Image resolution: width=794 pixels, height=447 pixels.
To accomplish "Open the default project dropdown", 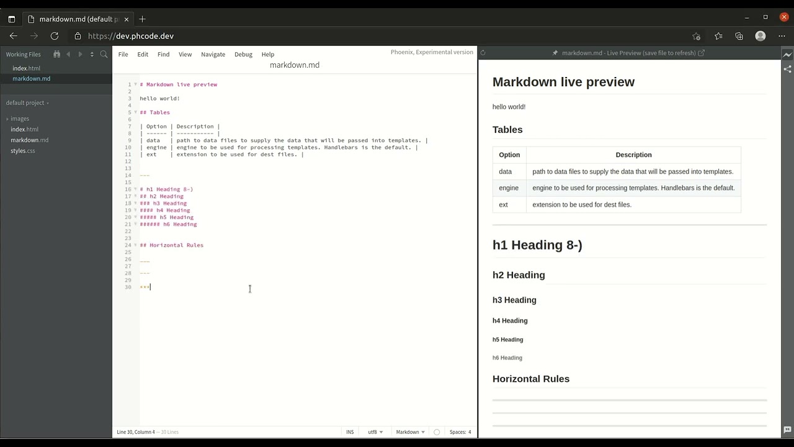I will pos(27,103).
